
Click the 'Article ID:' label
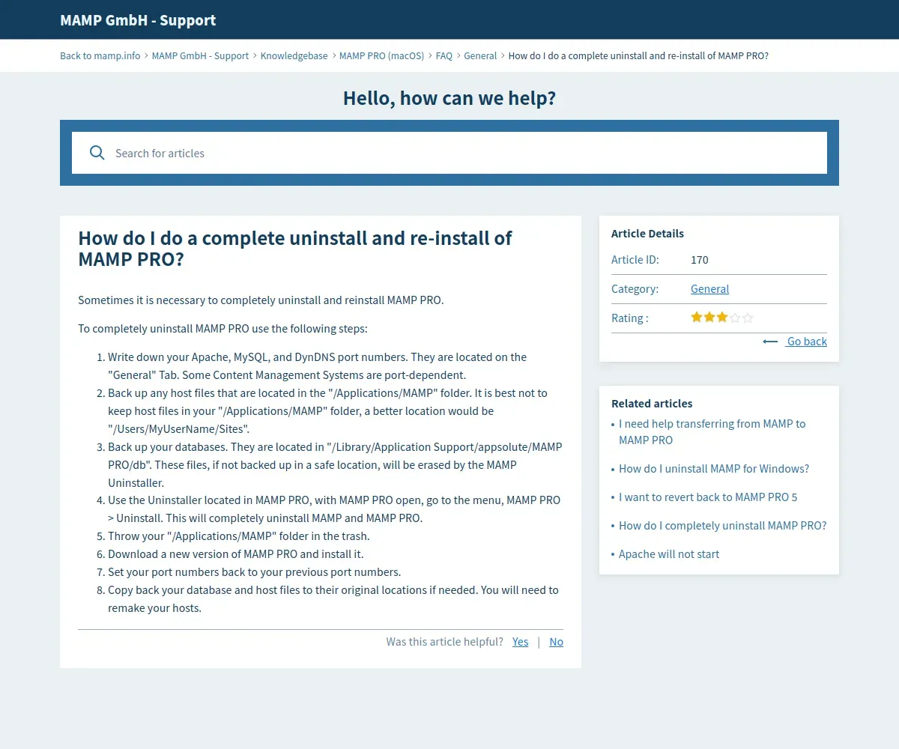pyautogui.click(x=635, y=260)
